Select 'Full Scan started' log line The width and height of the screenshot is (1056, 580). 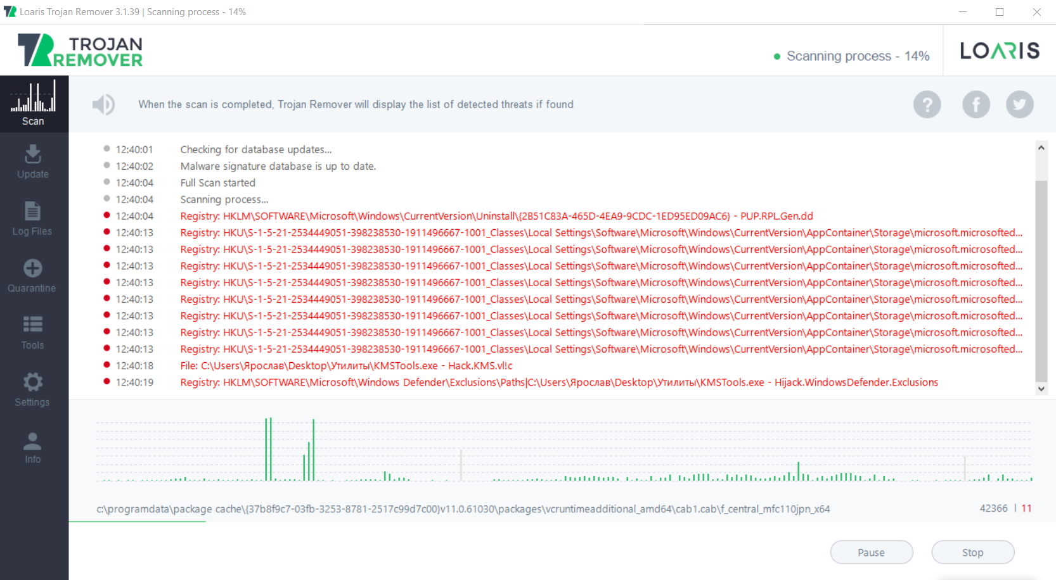pyautogui.click(x=218, y=182)
